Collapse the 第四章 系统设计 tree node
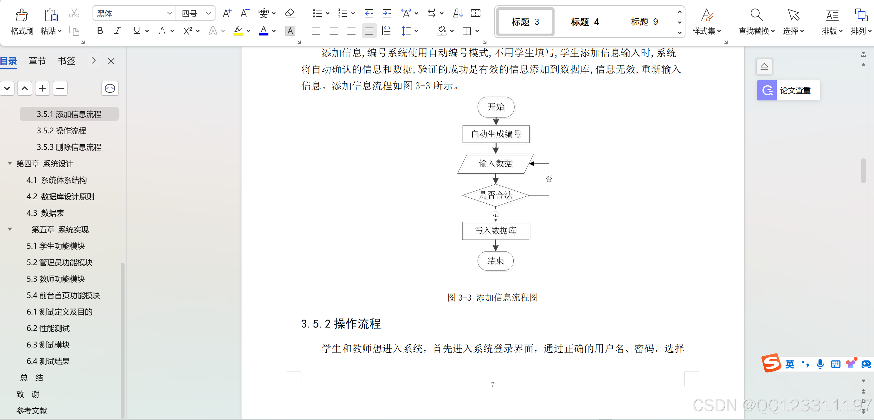The width and height of the screenshot is (874, 420). tap(10, 163)
